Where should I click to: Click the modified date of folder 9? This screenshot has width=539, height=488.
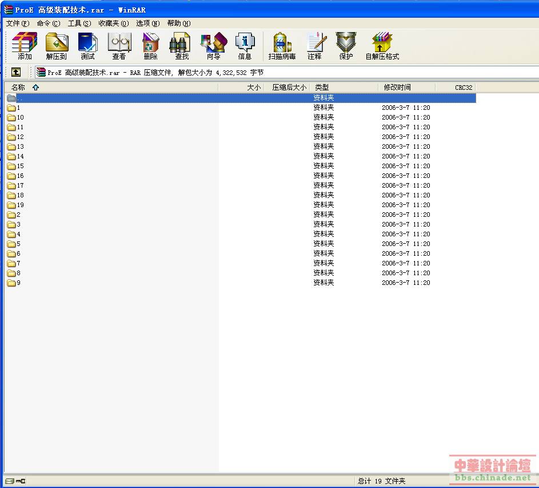point(406,283)
